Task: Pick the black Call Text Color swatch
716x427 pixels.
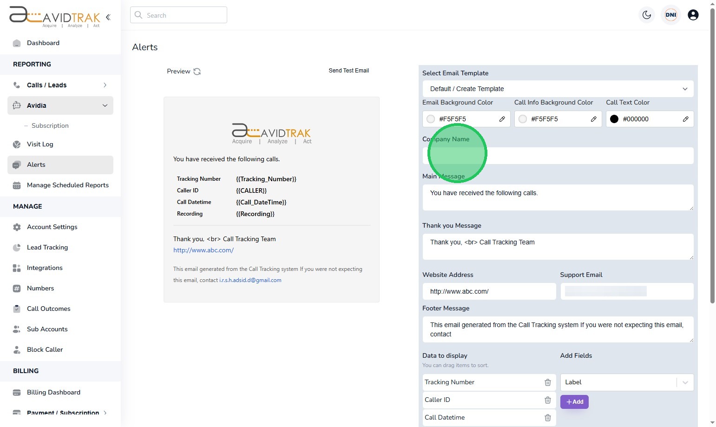Action: pos(614,119)
